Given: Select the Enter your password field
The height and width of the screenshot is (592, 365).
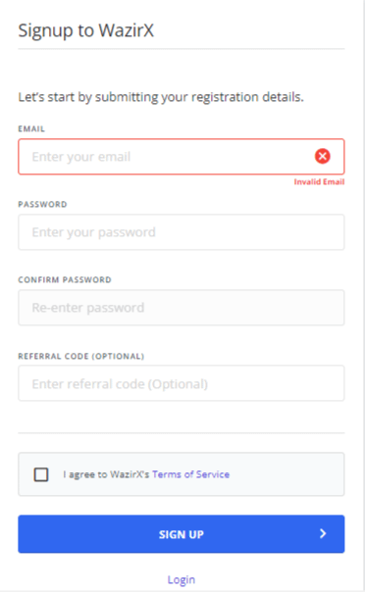Looking at the screenshot, I should coord(181,232).
